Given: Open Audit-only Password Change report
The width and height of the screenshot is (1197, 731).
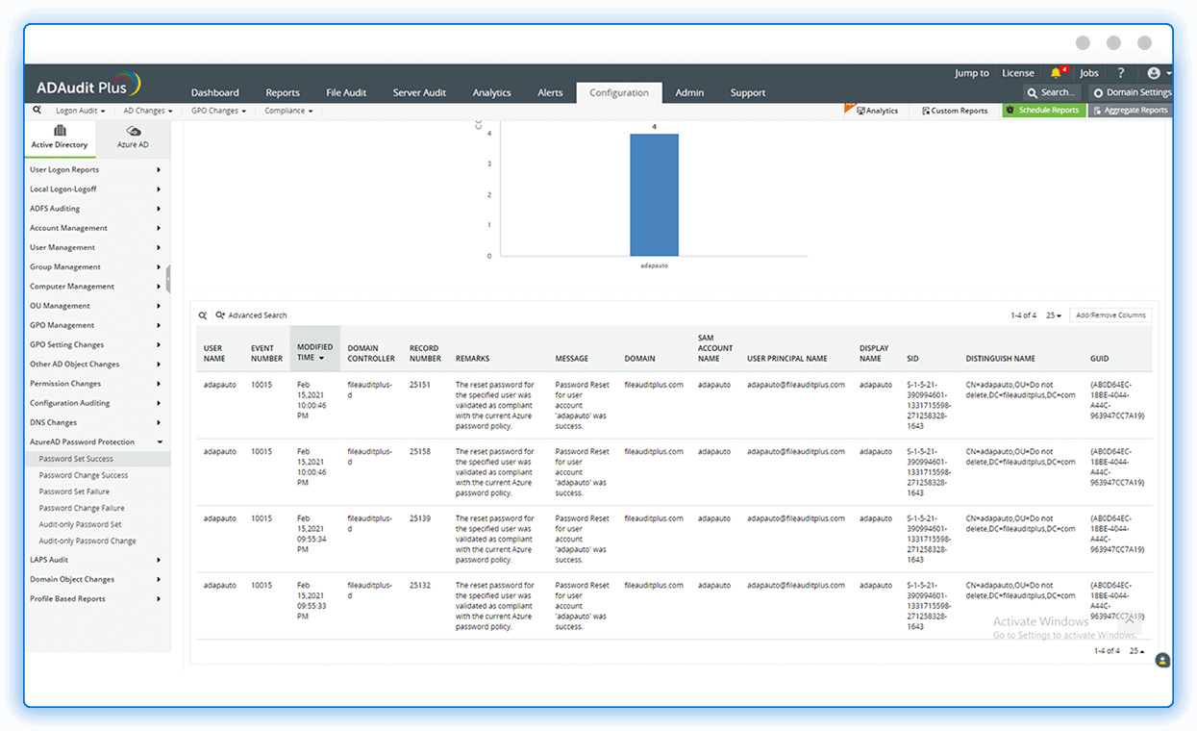Looking at the screenshot, I should (87, 541).
